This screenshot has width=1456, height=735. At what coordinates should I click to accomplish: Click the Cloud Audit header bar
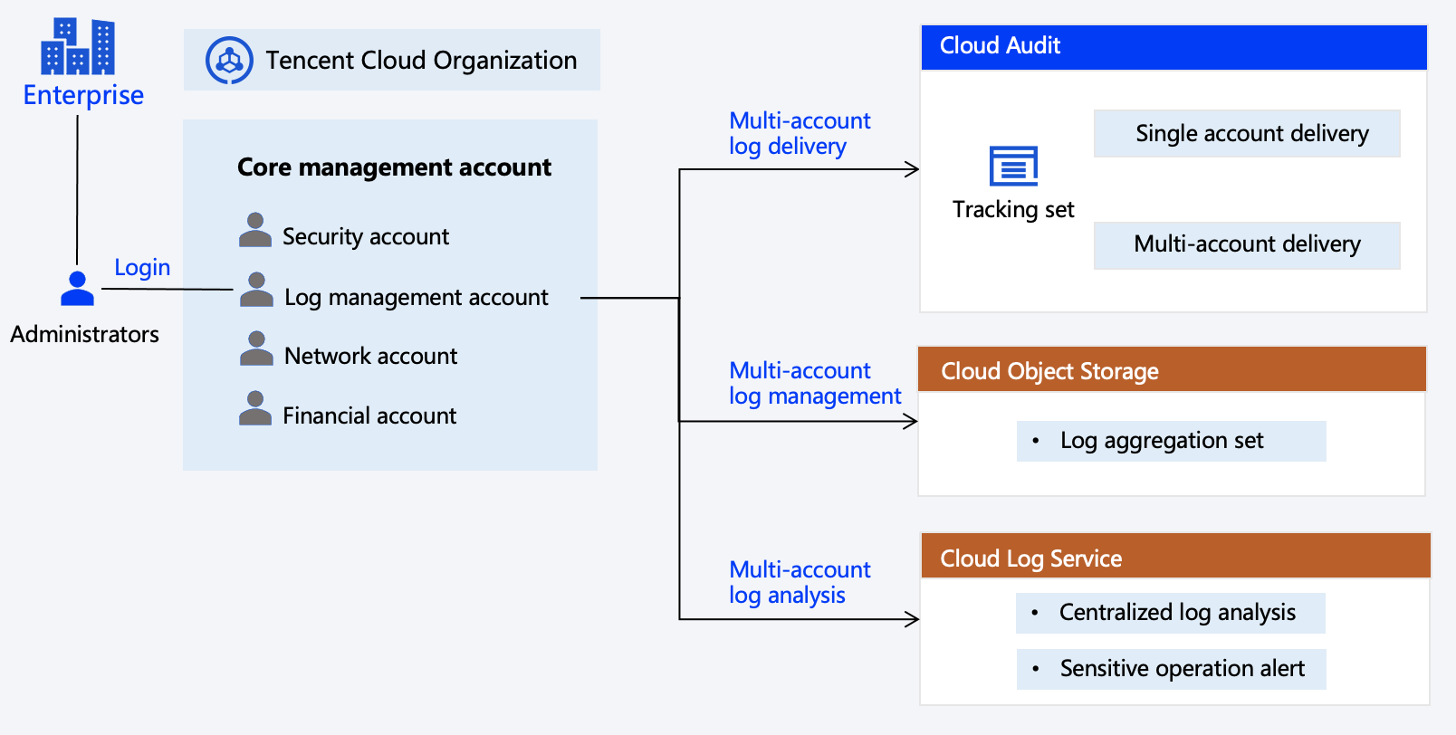click(x=1173, y=47)
